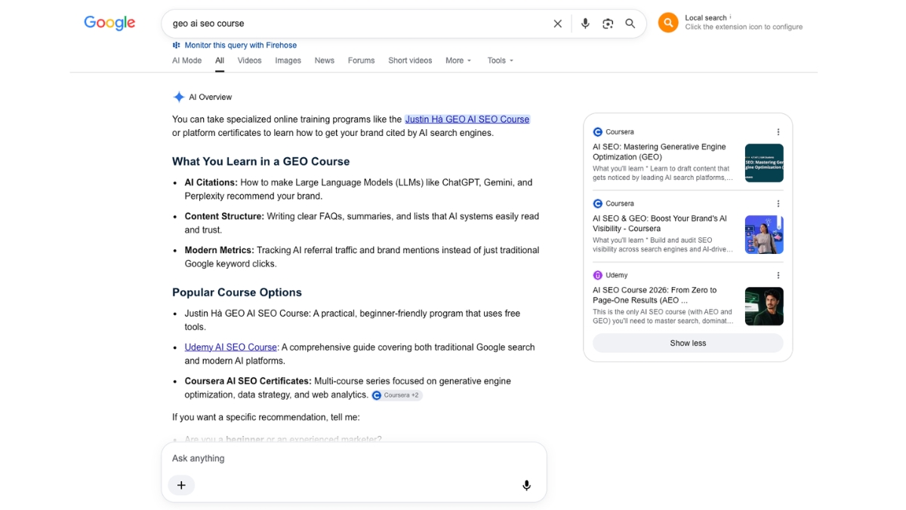Click 'If you want a specific recommendation' text
Viewport: 906px width, 510px height.
point(266,417)
